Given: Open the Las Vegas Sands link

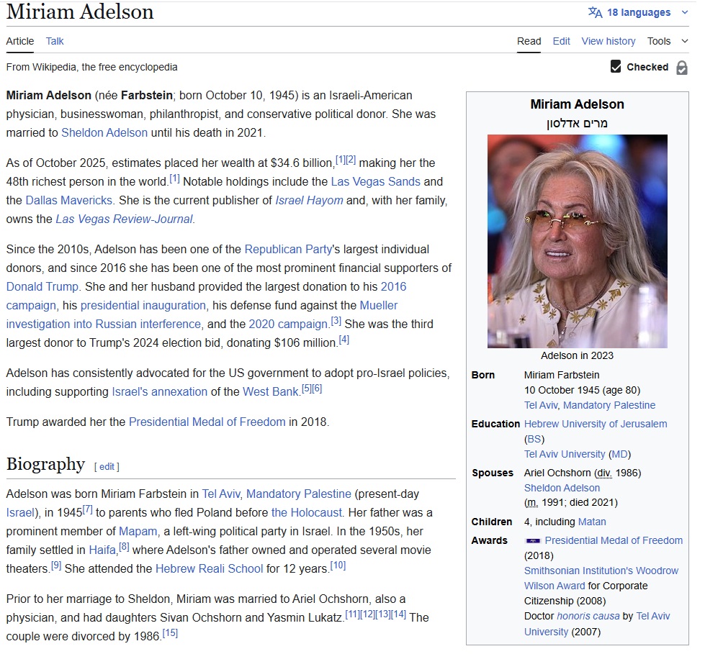Looking at the screenshot, I should [375, 181].
